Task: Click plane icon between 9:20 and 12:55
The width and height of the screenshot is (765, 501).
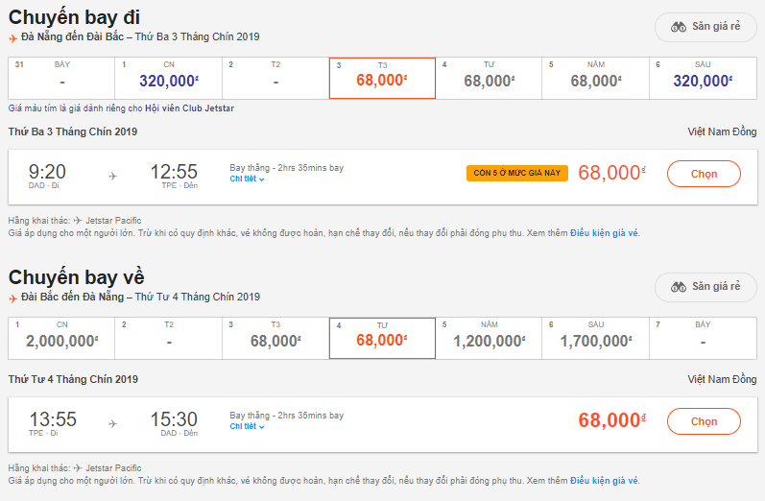Action: (112, 176)
